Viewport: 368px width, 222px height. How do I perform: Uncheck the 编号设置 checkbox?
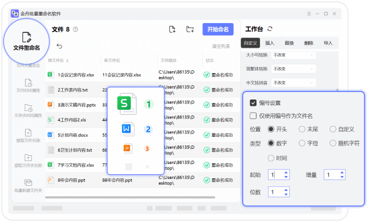(x=253, y=103)
